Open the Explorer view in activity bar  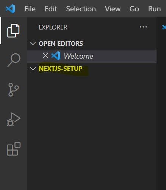click(x=13, y=31)
